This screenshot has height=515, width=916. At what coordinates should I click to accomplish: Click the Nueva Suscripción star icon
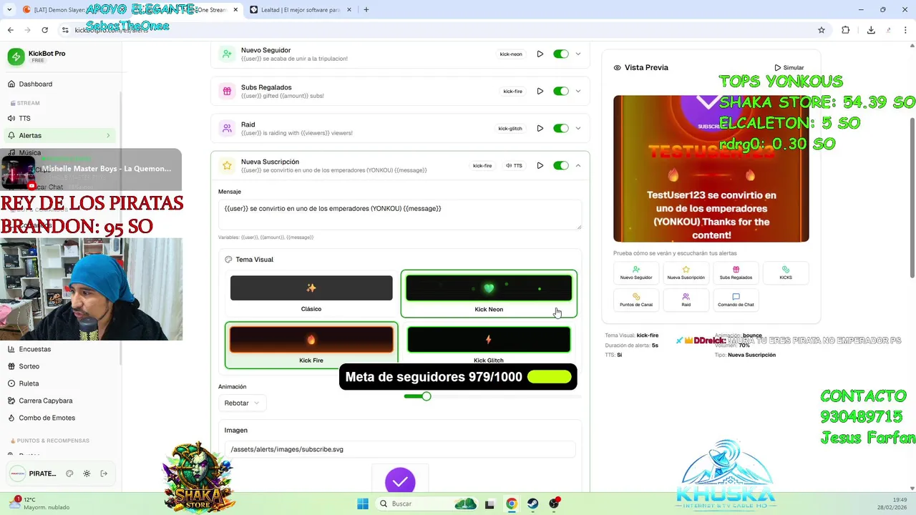pyautogui.click(x=227, y=165)
